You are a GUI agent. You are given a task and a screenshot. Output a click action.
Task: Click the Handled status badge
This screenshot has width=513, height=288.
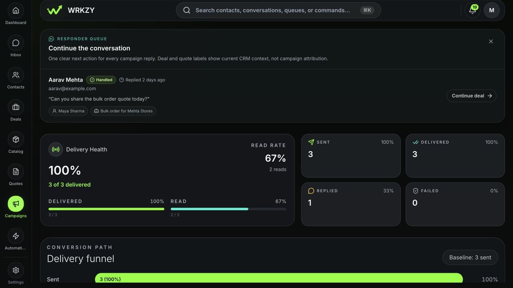101,80
